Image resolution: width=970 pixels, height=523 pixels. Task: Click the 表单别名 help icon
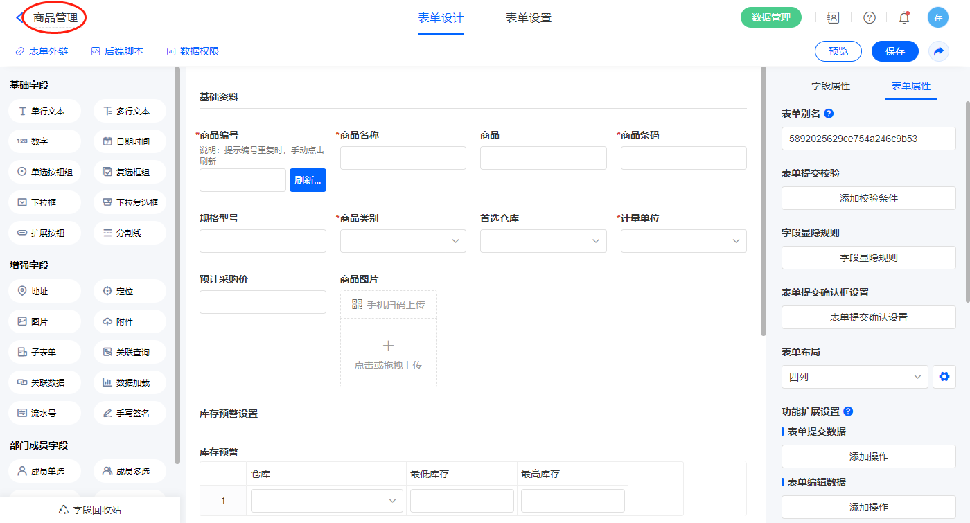click(829, 114)
